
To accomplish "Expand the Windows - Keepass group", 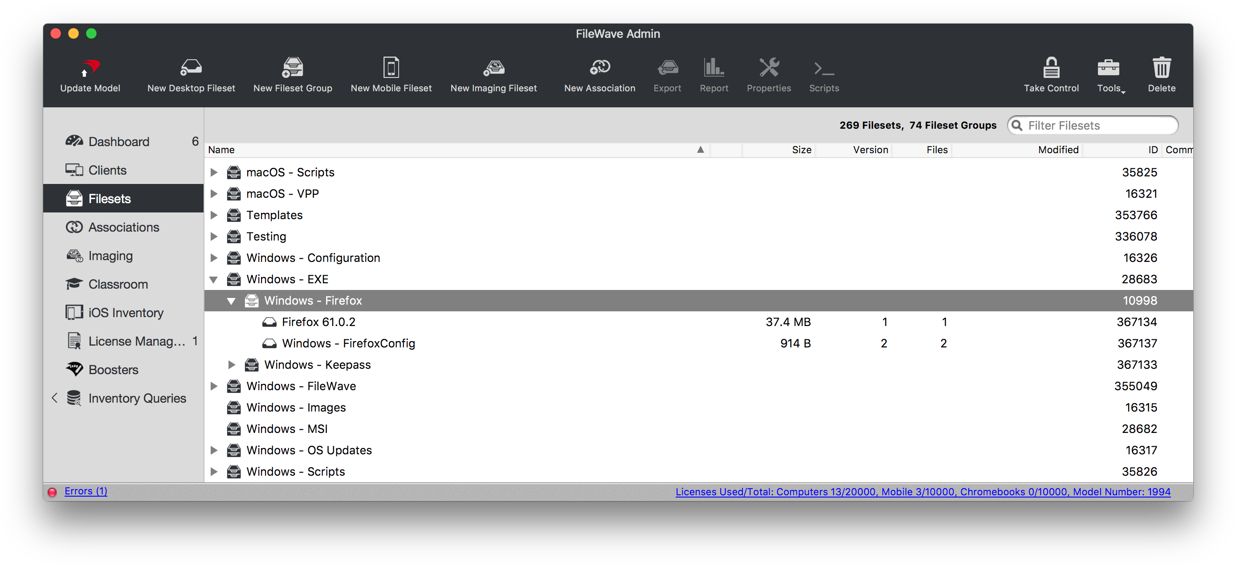I will [231, 365].
